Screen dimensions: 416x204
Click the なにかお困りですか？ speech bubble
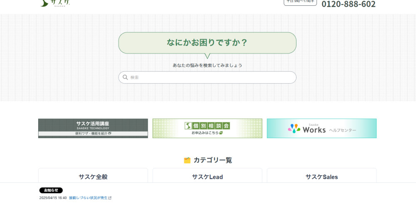pyautogui.click(x=207, y=43)
